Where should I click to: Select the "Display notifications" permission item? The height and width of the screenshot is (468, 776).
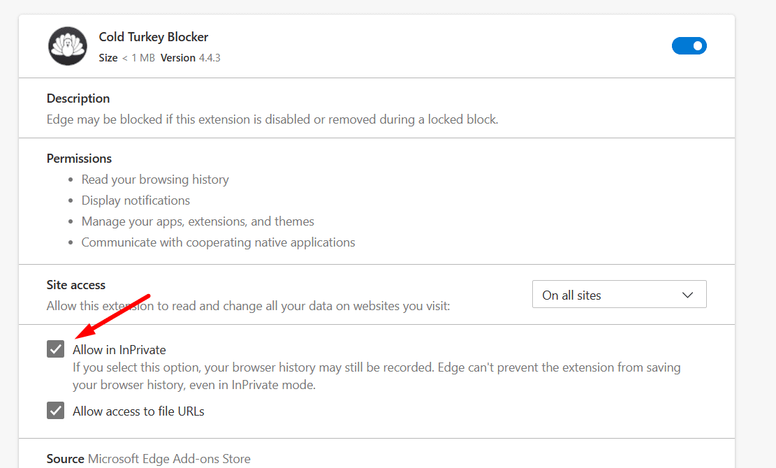click(x=136, y=200)
